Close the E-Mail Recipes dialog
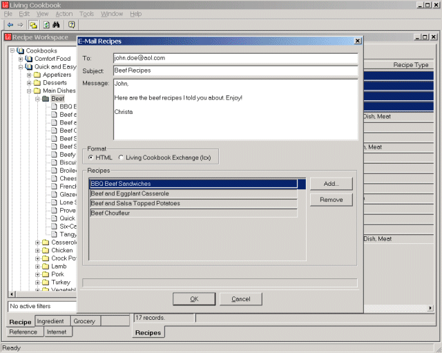 358,41
